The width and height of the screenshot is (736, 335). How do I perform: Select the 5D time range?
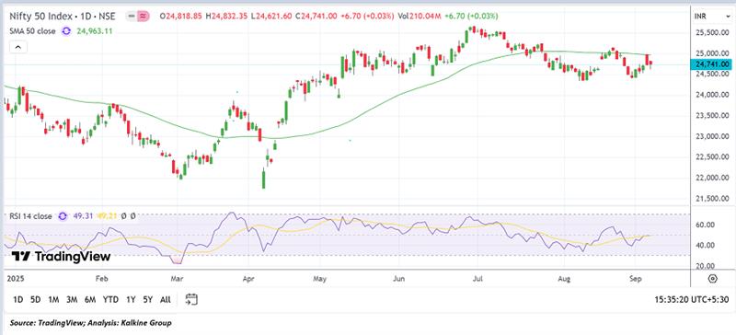35,299
